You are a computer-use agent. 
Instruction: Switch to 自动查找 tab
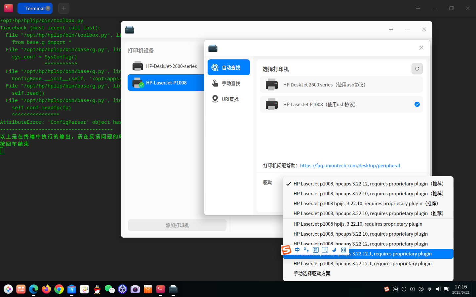(229, 67)
